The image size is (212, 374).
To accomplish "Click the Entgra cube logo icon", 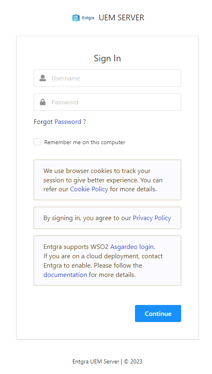I will click(x=76, y=18).
